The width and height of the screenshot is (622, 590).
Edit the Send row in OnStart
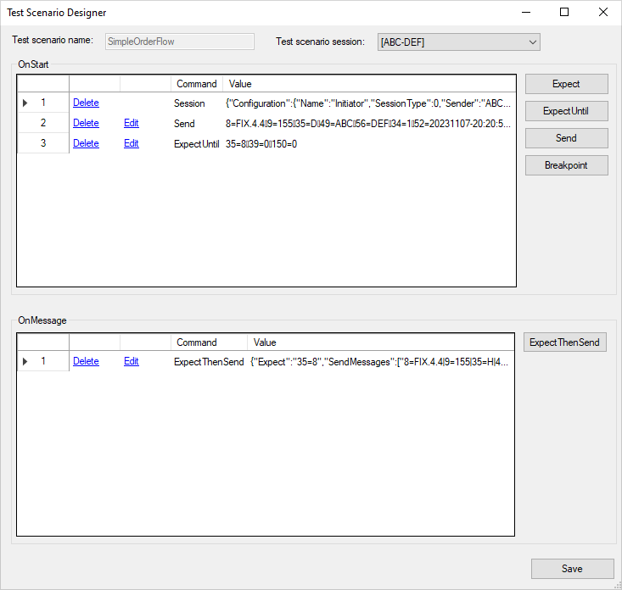[132, 123]
